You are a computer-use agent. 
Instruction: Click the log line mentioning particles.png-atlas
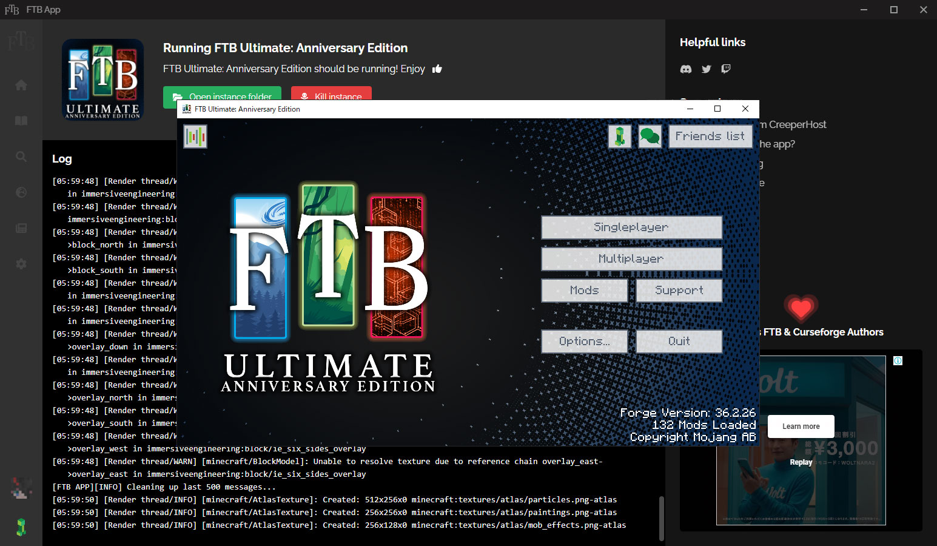pyautogui.click(x=334, y=500)
